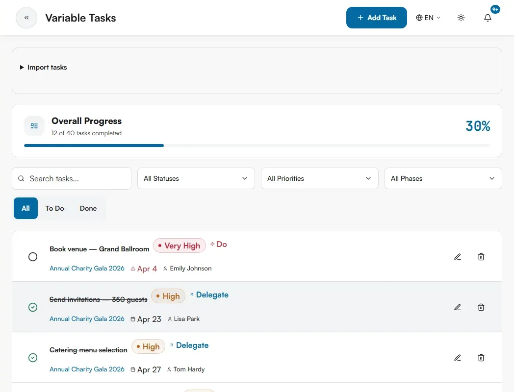
Task: Click the Variable Tasks page title
Action: tap(80, 18)
